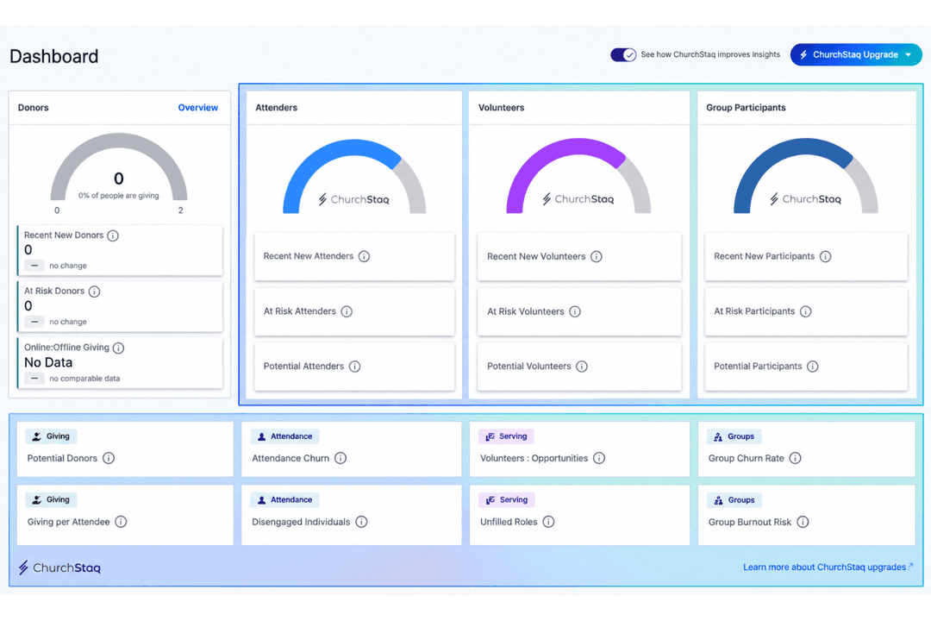The width and height of the screenshot is (931, 621).
Task: Open info icon for Recent New Attenders
Action: 364,256
